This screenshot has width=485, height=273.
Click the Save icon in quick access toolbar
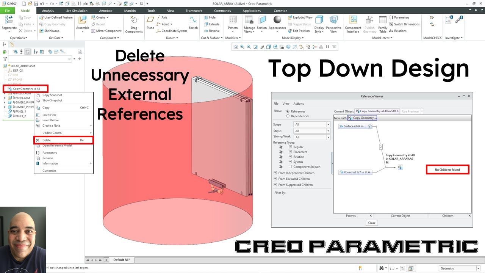coord(36,3)
